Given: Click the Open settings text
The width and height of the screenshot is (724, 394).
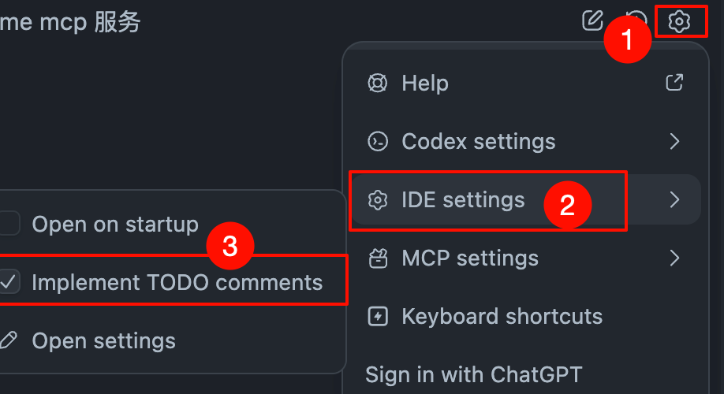Looking at the screenshot, I should (103, 341).
